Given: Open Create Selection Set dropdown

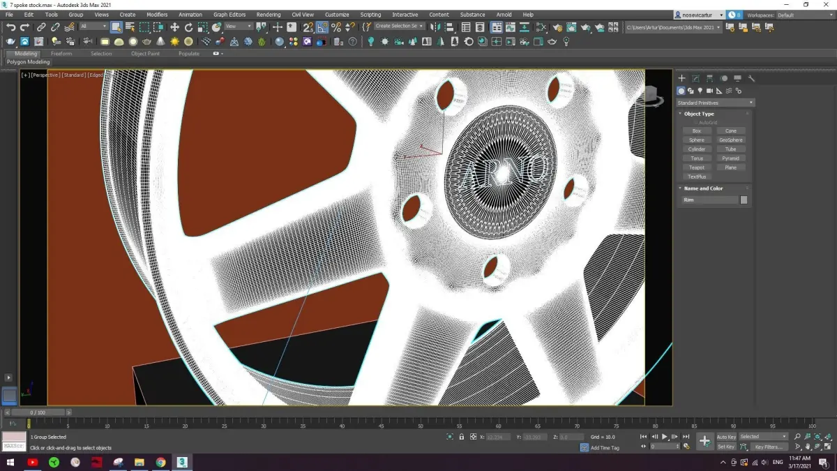Looking at the screenshot, I should click(400, 27).
